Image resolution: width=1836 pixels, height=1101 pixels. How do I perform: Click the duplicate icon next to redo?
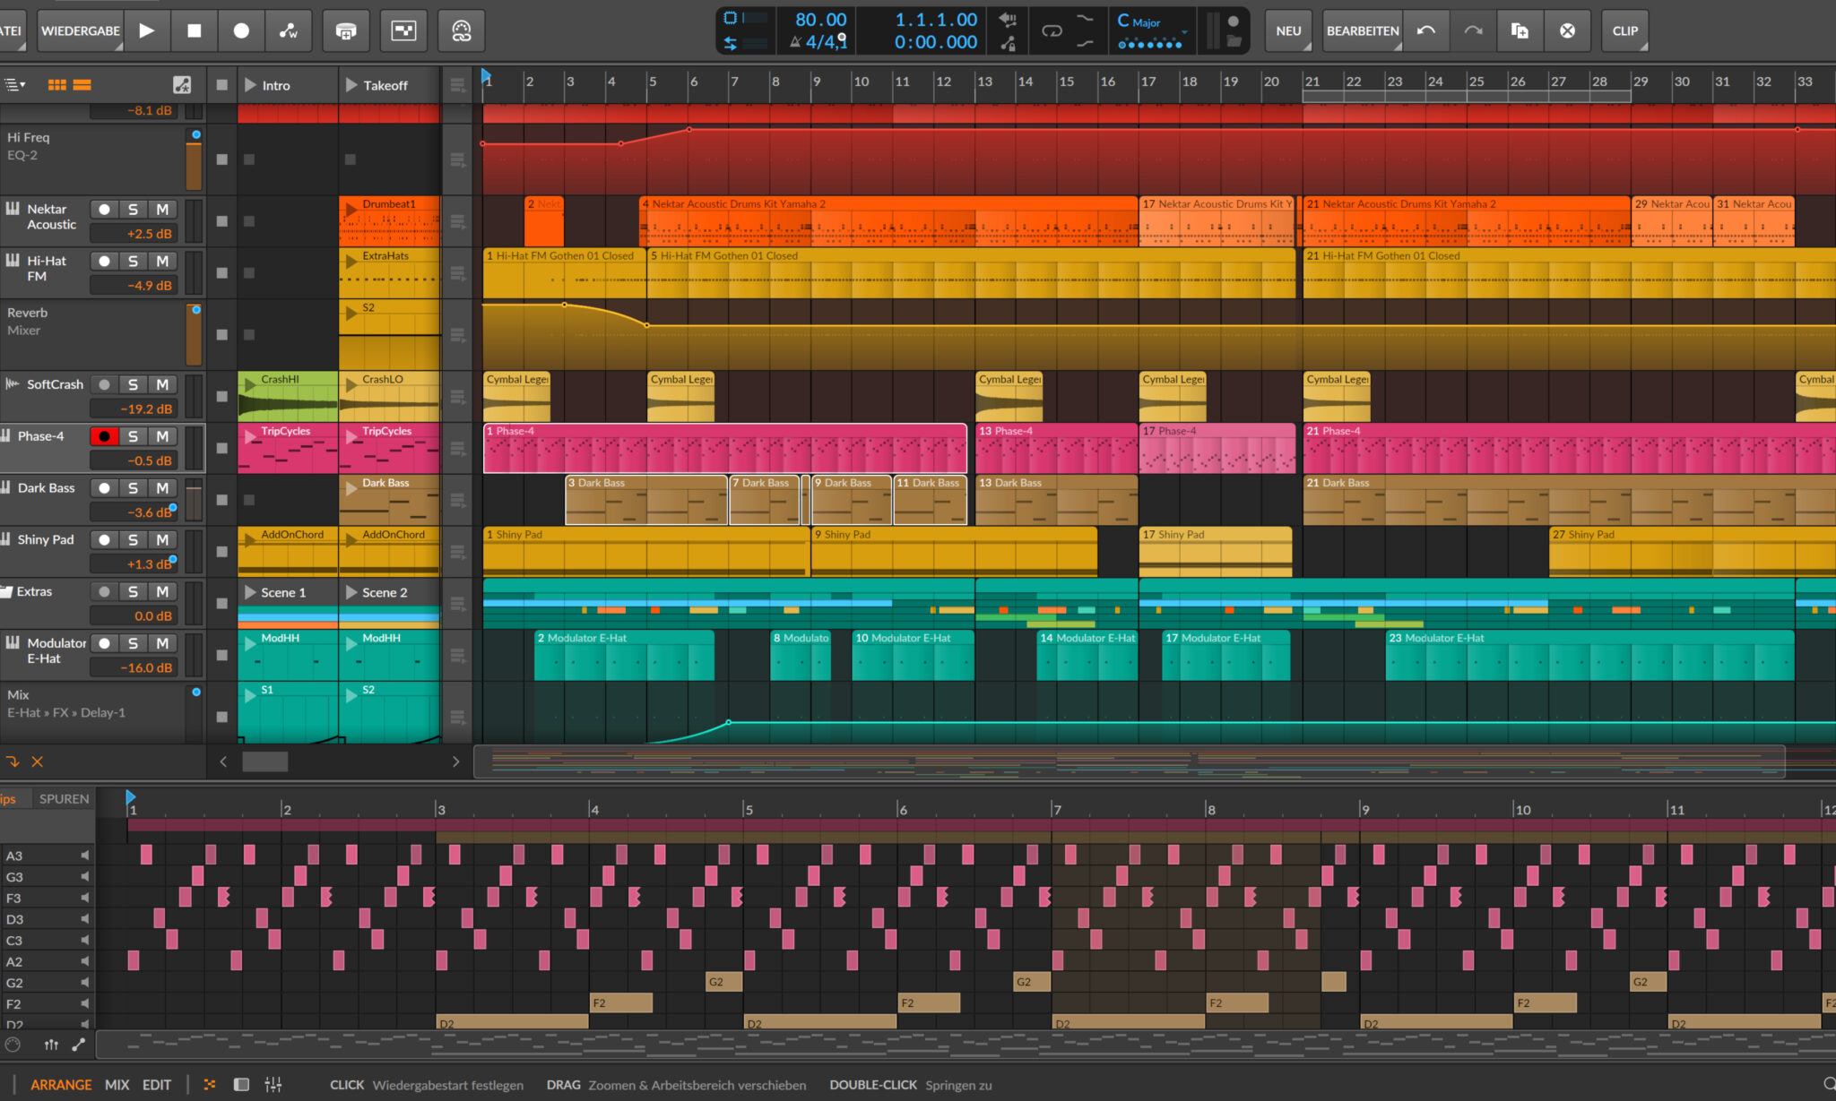tap(1520, 30)
